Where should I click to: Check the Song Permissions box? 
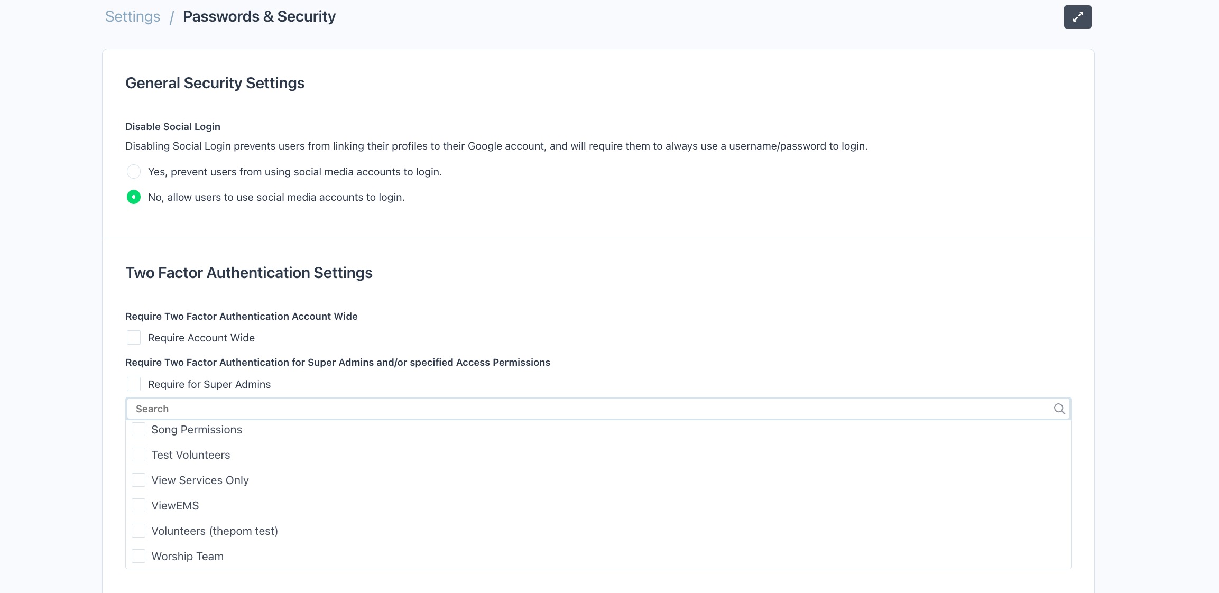pyautogui.click(x=138, y=430)
